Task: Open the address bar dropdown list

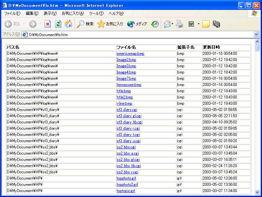Action: click(256, 35)
